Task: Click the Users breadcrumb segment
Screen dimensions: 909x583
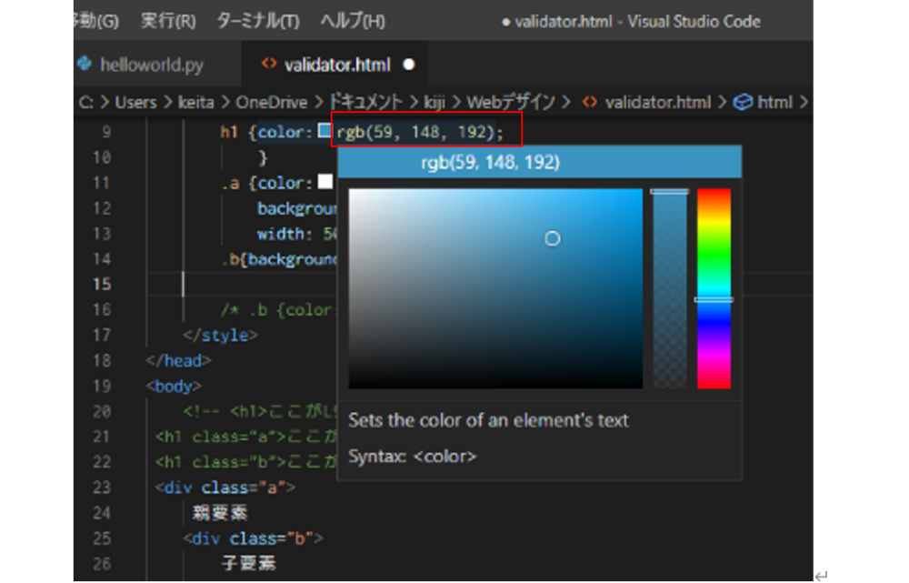Action: coord(135,103)
